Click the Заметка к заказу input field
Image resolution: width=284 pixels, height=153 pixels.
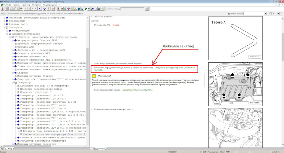coord(132,9)
